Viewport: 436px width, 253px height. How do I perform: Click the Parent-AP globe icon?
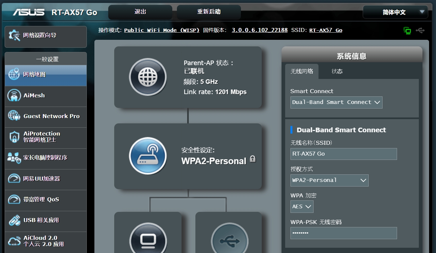tap(148, 77)
